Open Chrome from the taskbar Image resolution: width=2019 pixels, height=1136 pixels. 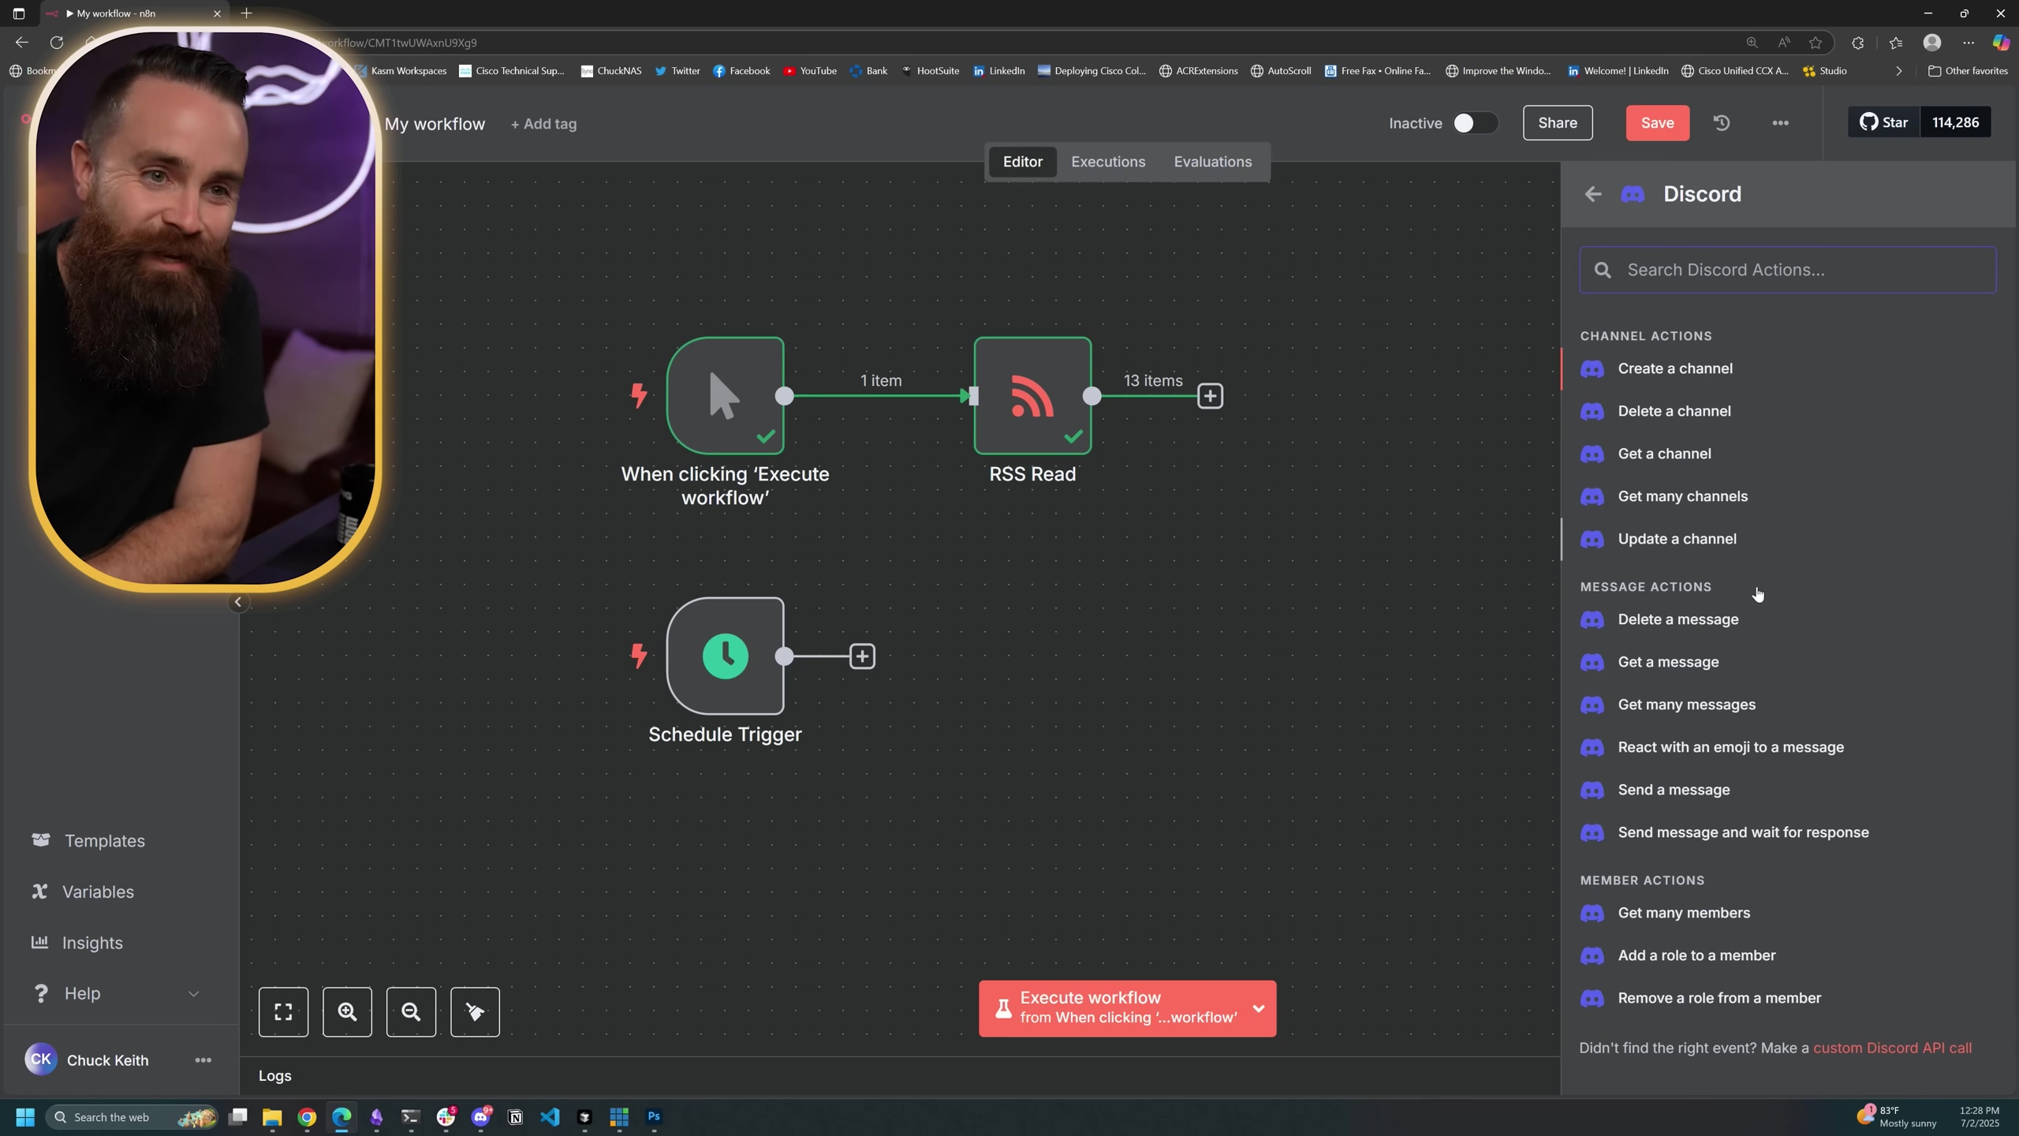(307, 1117)
